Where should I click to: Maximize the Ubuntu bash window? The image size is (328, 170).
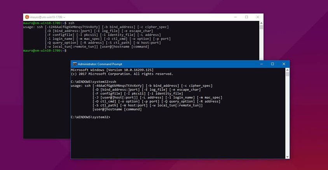pos(246,17)
